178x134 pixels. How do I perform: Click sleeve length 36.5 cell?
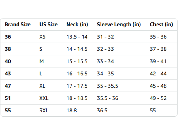[x=102, y=111]
